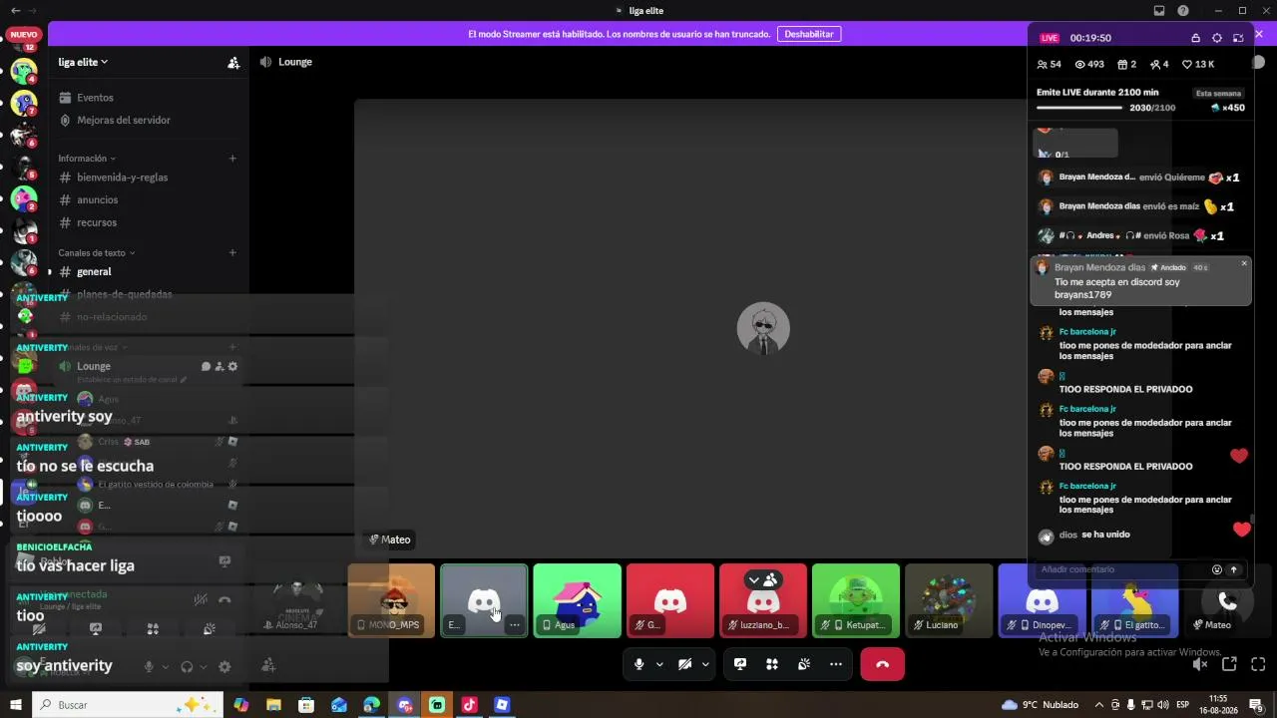The image size is (1277, 718).
Task: Open File Explorer from the taskbar
Action: coord(273,705)
